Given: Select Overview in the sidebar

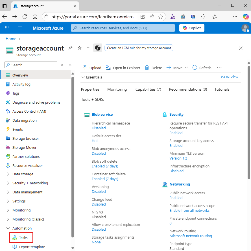Looking at the screenshot, I should click(35, 75).
